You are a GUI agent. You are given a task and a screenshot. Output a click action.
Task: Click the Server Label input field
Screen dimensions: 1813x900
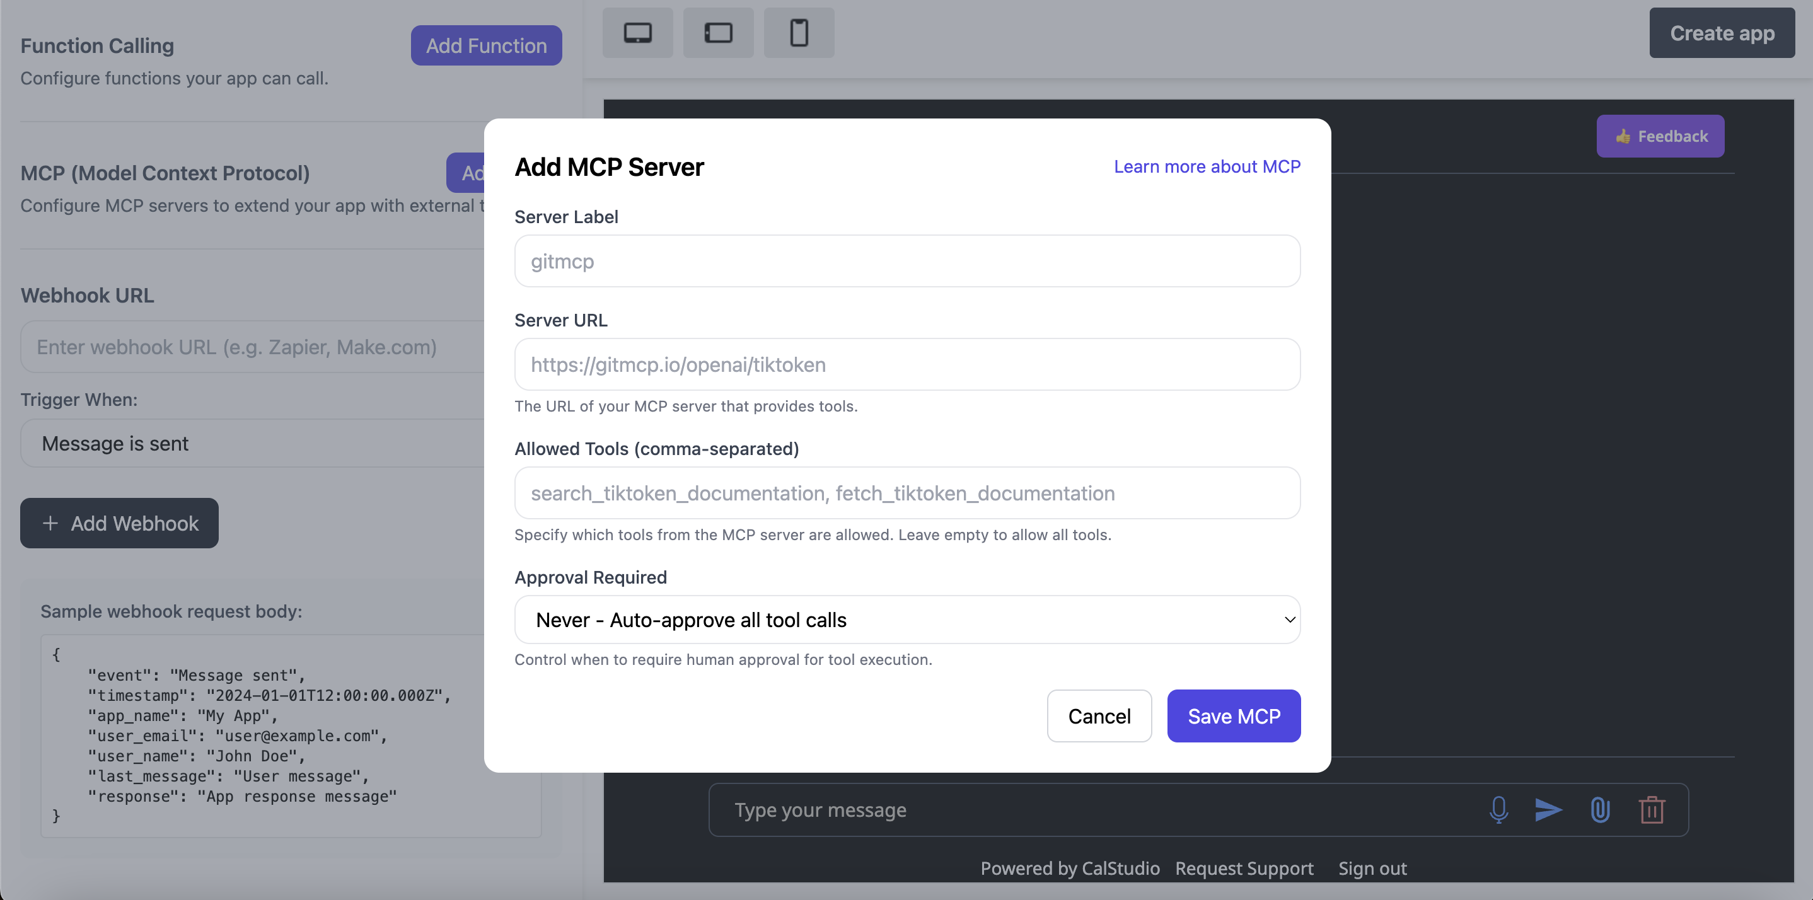click(x=906, y=261)
